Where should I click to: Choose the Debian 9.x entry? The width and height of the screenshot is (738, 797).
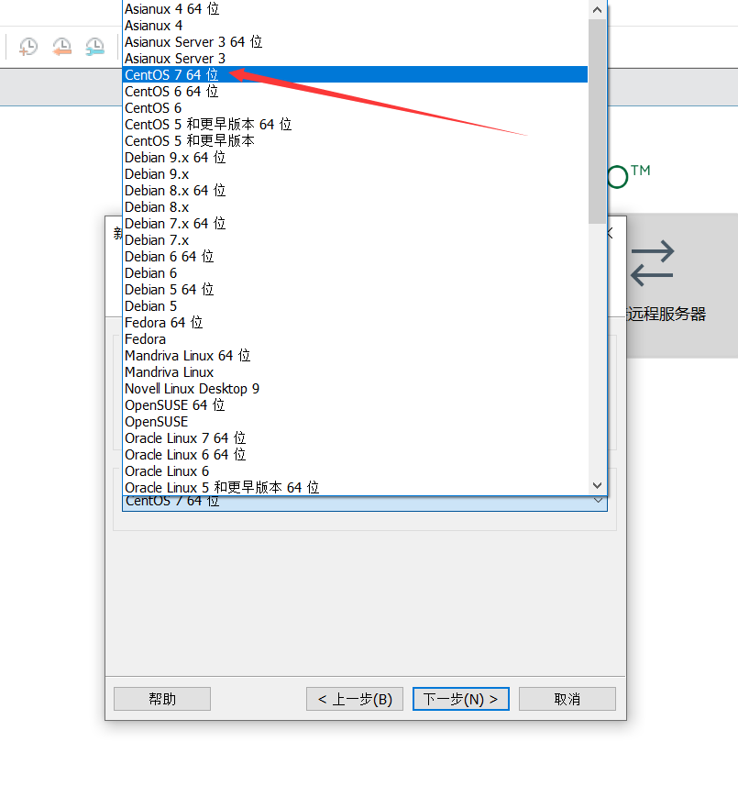pyautogui.click(x=355, y=174)
